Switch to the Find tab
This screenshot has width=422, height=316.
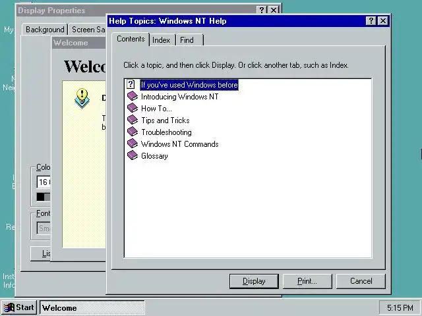(189, 40)
